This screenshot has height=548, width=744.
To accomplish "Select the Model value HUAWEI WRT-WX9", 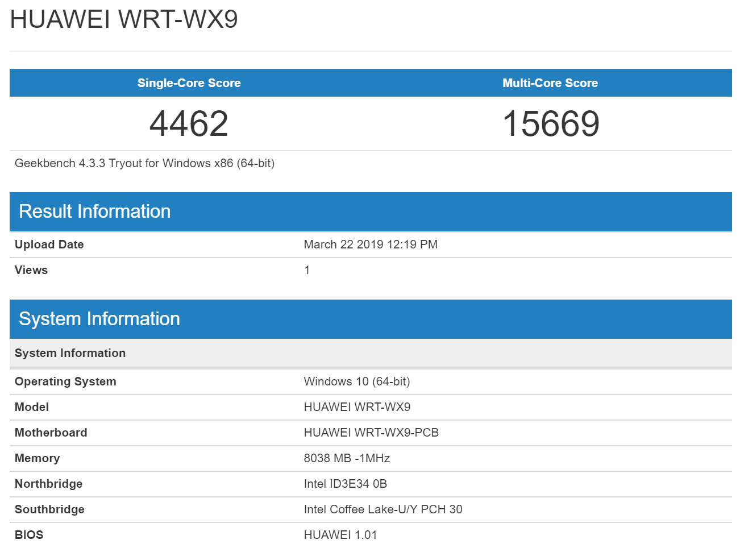I will [x=357, y=407].
